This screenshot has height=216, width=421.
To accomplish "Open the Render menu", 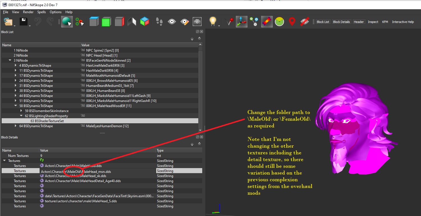I will coord(28,12).
